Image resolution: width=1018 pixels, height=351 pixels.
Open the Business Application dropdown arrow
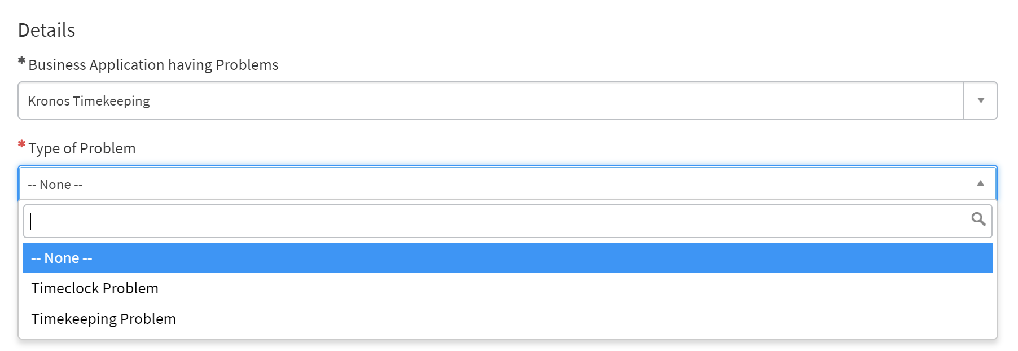(981, 100)
